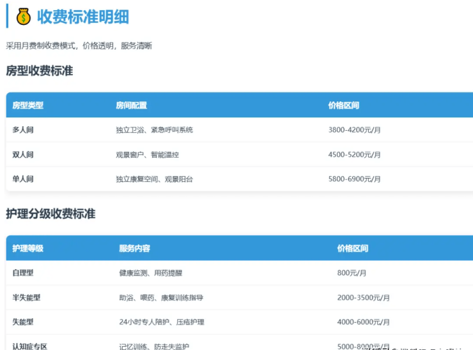Click the 24小时专人陪护、压疮护理 service cell
Screen dimensions: 473x350
[x=162, y=322]
